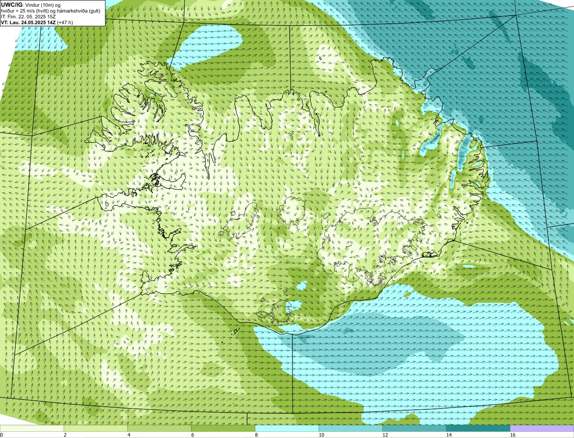Click the 14–16 m/s dark teal legend swatch
Viewport: 574px width, 438px height.
coord(478,429)
